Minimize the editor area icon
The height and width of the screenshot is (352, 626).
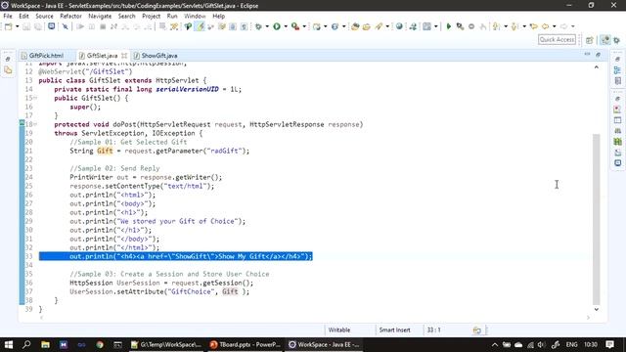(x=587, y=55)
